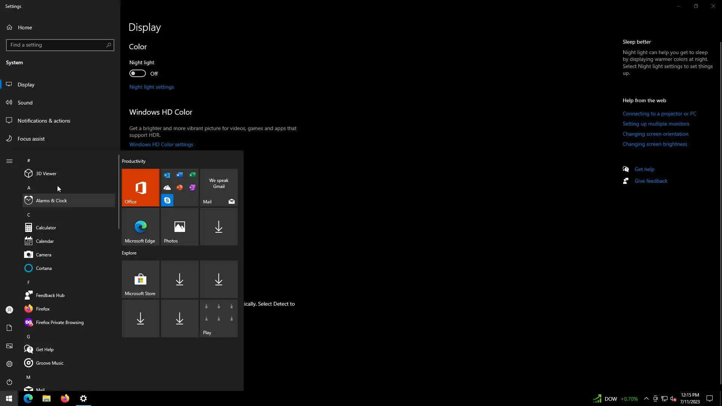Open the Night light settings link
Viewport: 722px width, 406px height.
151,87
